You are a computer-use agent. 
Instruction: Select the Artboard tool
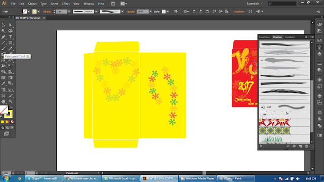point(4,96)
